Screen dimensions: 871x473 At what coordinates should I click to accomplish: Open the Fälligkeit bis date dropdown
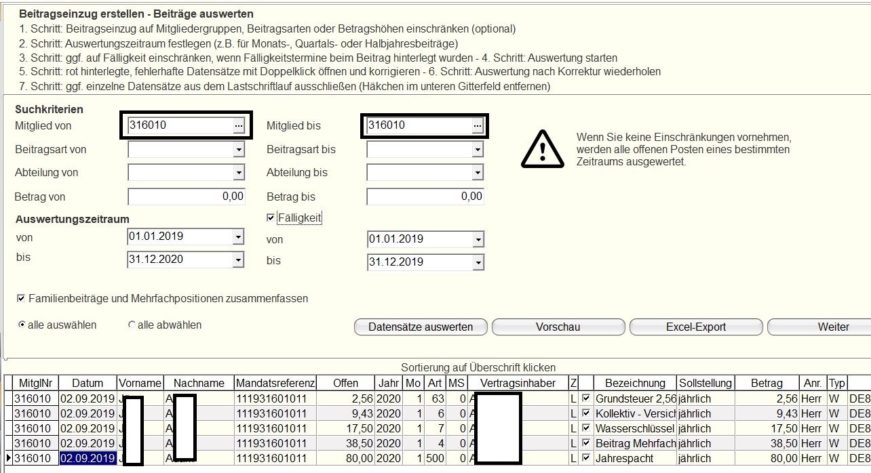(478, 262)
